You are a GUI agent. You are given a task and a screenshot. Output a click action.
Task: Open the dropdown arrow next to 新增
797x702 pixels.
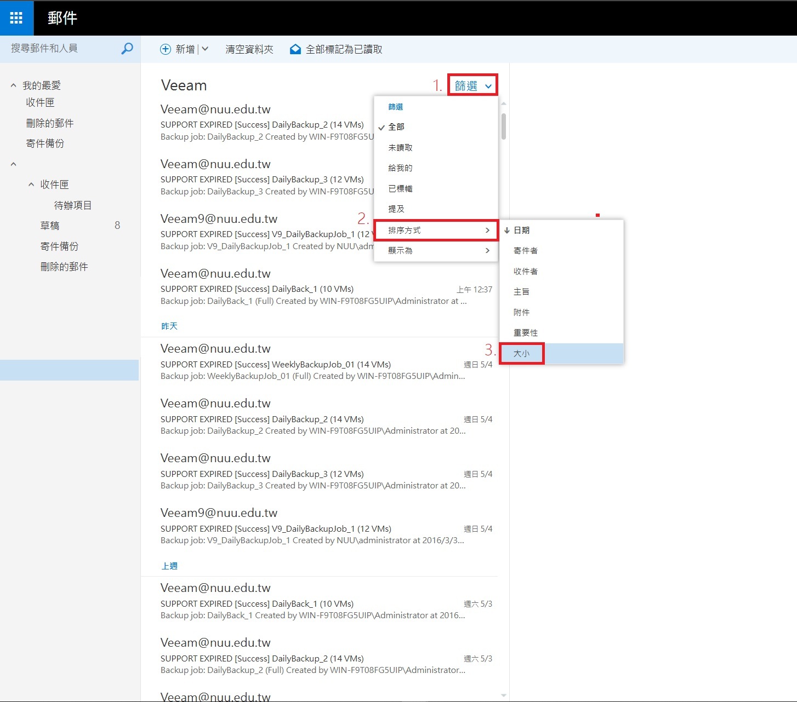205,49
